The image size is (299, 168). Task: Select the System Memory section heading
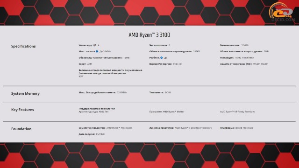[25, 93]
